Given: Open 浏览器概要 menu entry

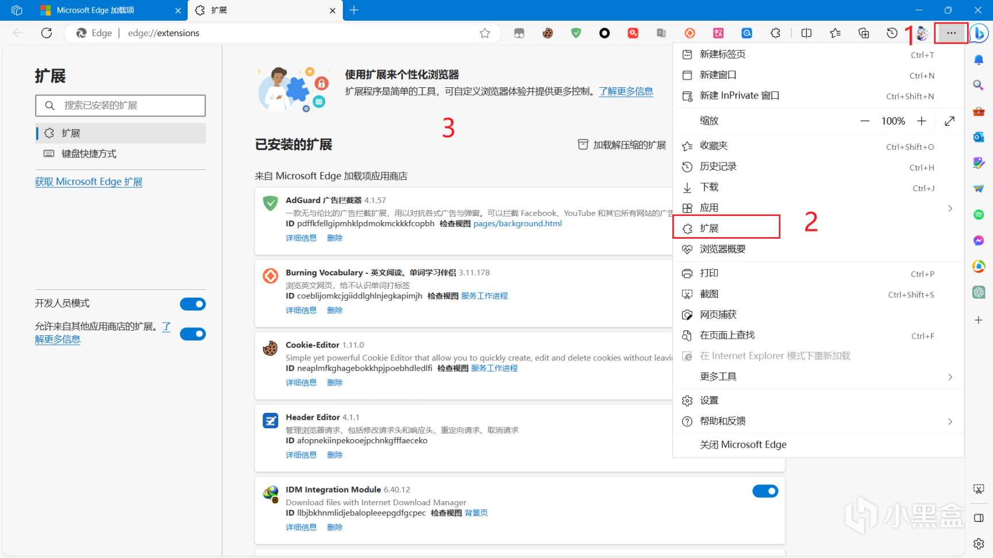Looking at the screenshot, I should coord(818,249).
